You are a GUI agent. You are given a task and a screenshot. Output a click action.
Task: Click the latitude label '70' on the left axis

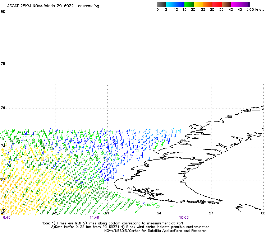click(3, 210)
